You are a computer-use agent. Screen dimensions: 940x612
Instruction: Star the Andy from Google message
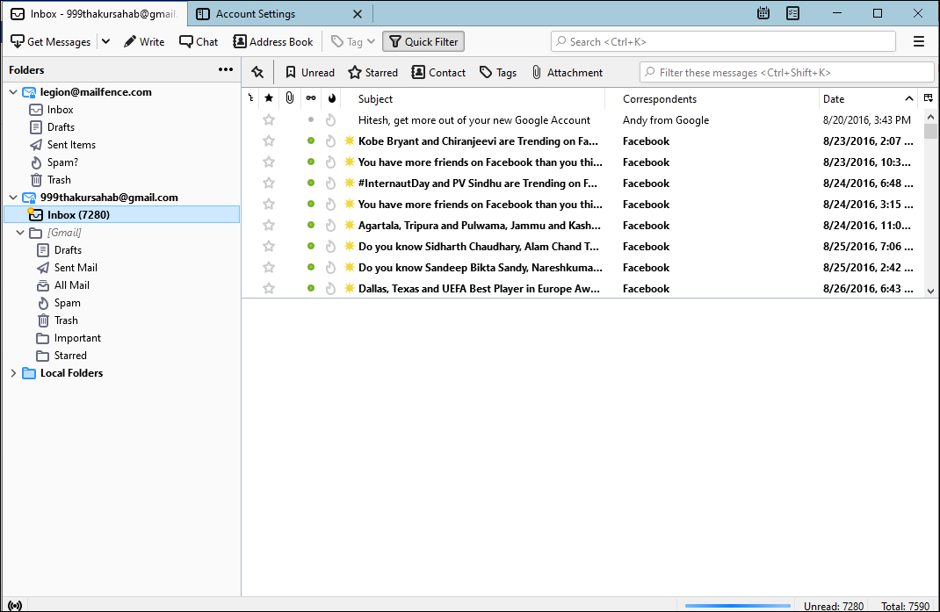click(269, 120)
